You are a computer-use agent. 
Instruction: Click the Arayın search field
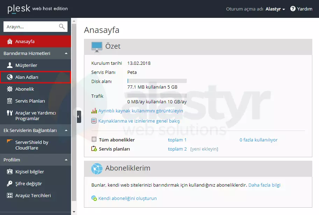pyautogui.click(x=33, y=26)
